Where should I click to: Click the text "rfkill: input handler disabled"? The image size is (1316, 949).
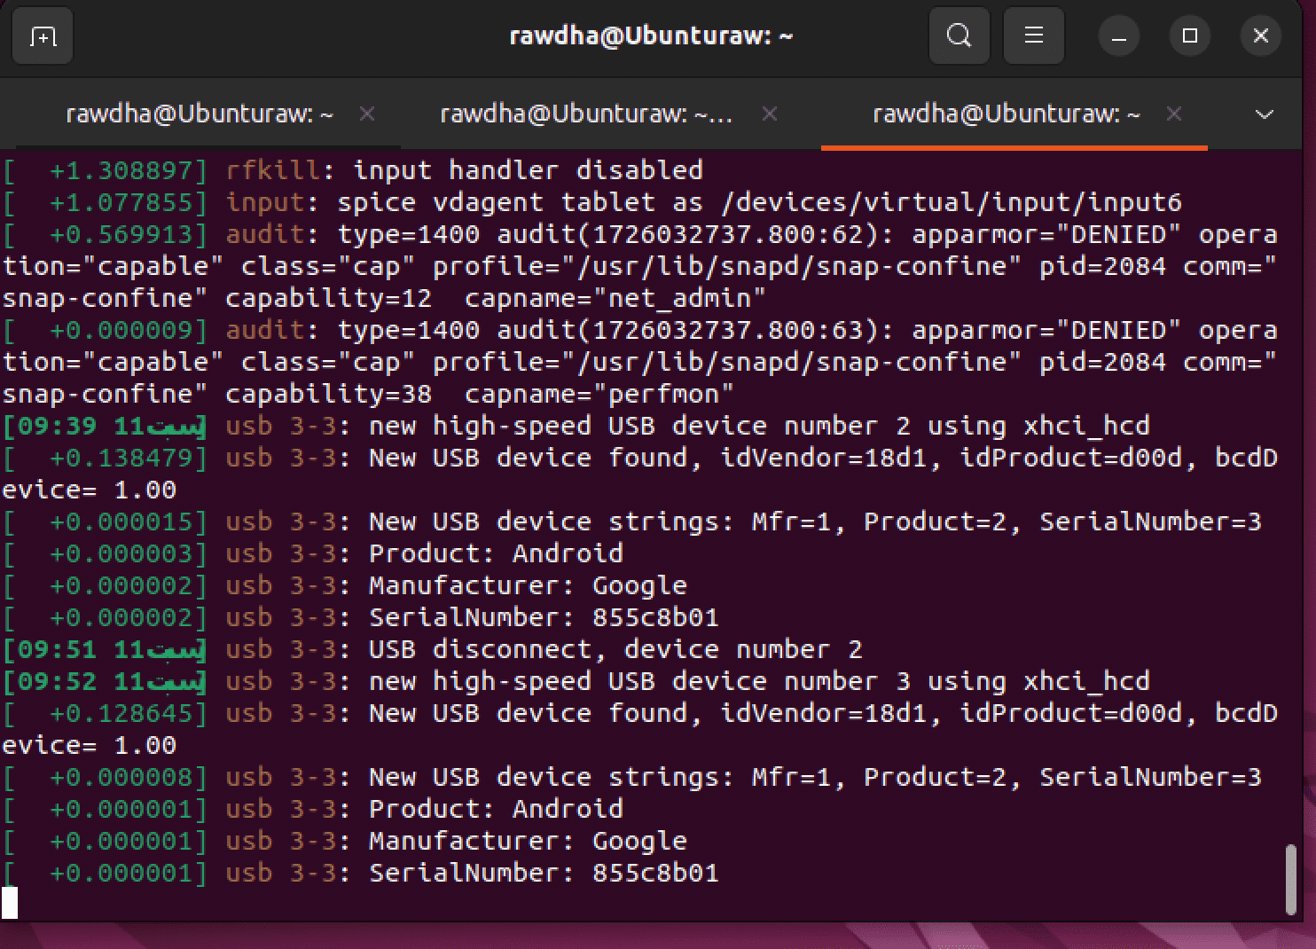pos(464,170)
